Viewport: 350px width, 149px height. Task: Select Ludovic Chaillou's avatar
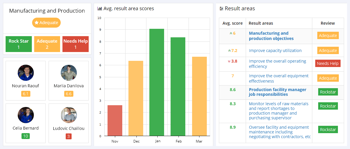click(x=69, y=115)
